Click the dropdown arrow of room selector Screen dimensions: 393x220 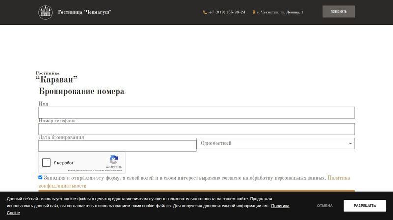click(350, 144)
